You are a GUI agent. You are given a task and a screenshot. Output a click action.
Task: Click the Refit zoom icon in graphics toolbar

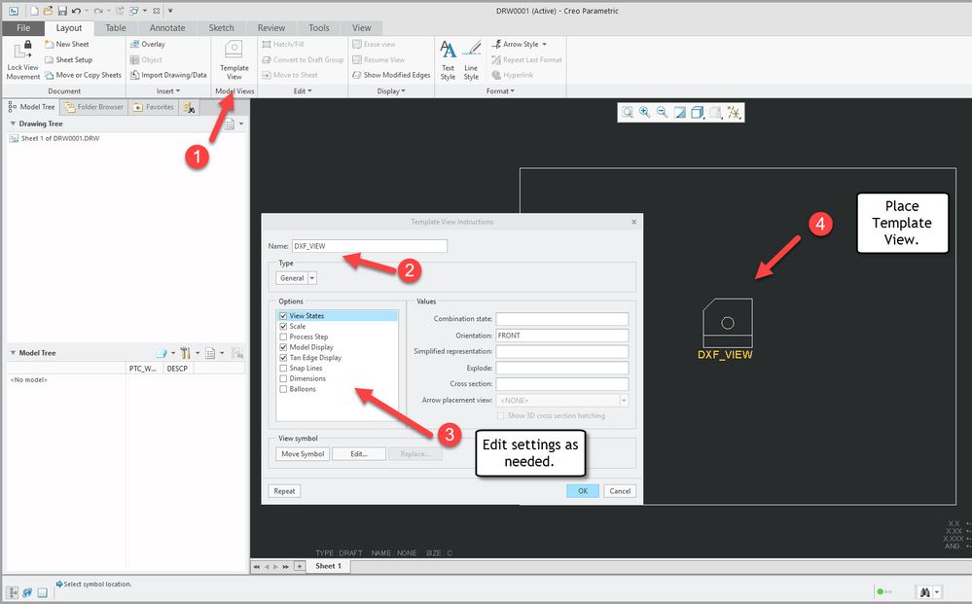tap(628, 112)
